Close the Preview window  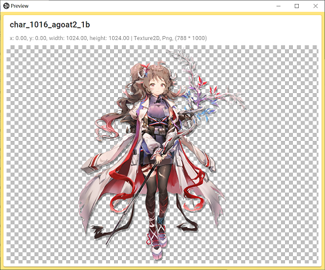click(x=315, y=6)
